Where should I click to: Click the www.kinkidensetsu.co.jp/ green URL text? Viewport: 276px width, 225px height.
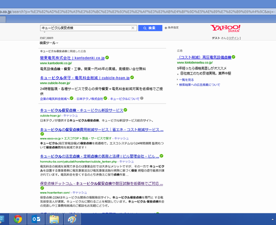click(195, 62)
